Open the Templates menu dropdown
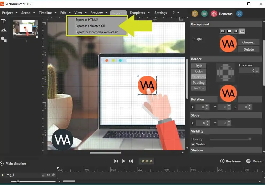The image size is (265, 185). [139, 13]
